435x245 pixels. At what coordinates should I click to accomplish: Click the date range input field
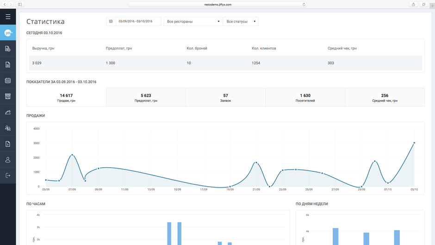pos(138,21)
